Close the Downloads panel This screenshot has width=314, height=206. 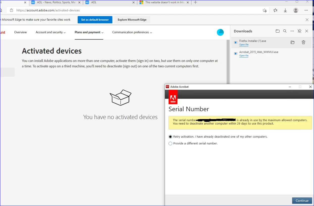(x=307, y=31)
